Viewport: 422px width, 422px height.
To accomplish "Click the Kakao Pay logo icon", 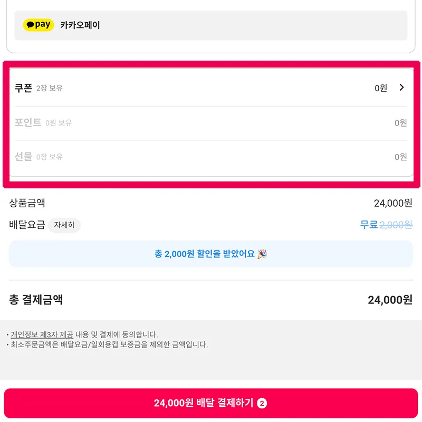I will click(37, 25).
